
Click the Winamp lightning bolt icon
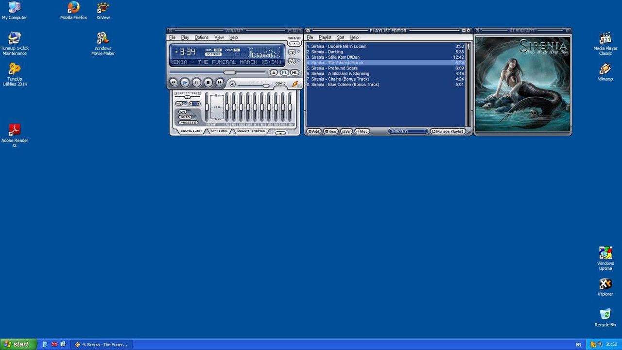(294, 84)
